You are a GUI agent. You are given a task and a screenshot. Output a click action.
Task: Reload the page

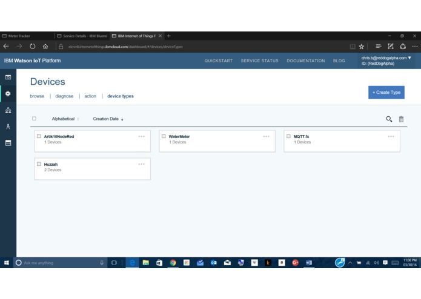click(x=32, y=47)
